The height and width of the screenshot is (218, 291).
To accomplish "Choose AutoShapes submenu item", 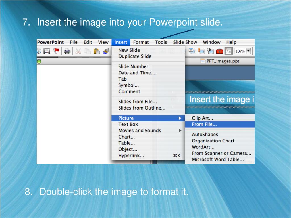I will (x=220, y=135).
